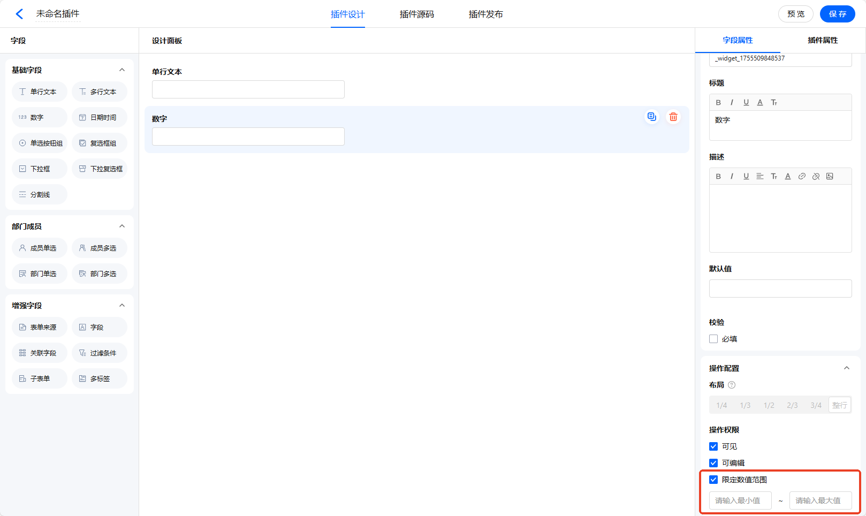Screen dimensions: 866x516
Task: Click the 保存 button
Action: 837,14
